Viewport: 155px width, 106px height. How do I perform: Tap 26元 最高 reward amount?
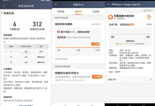[x=149, y=17]
